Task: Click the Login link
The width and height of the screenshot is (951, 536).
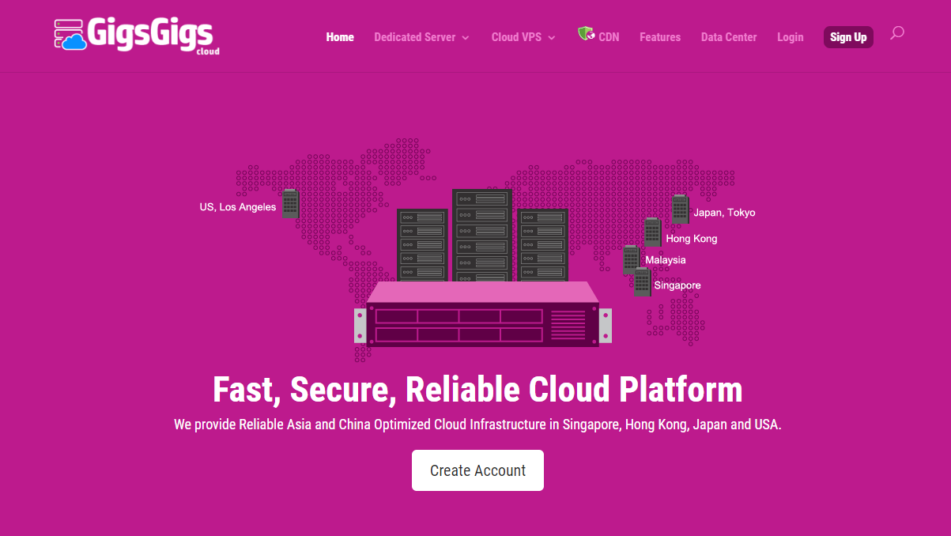Action: coord(790,37)
